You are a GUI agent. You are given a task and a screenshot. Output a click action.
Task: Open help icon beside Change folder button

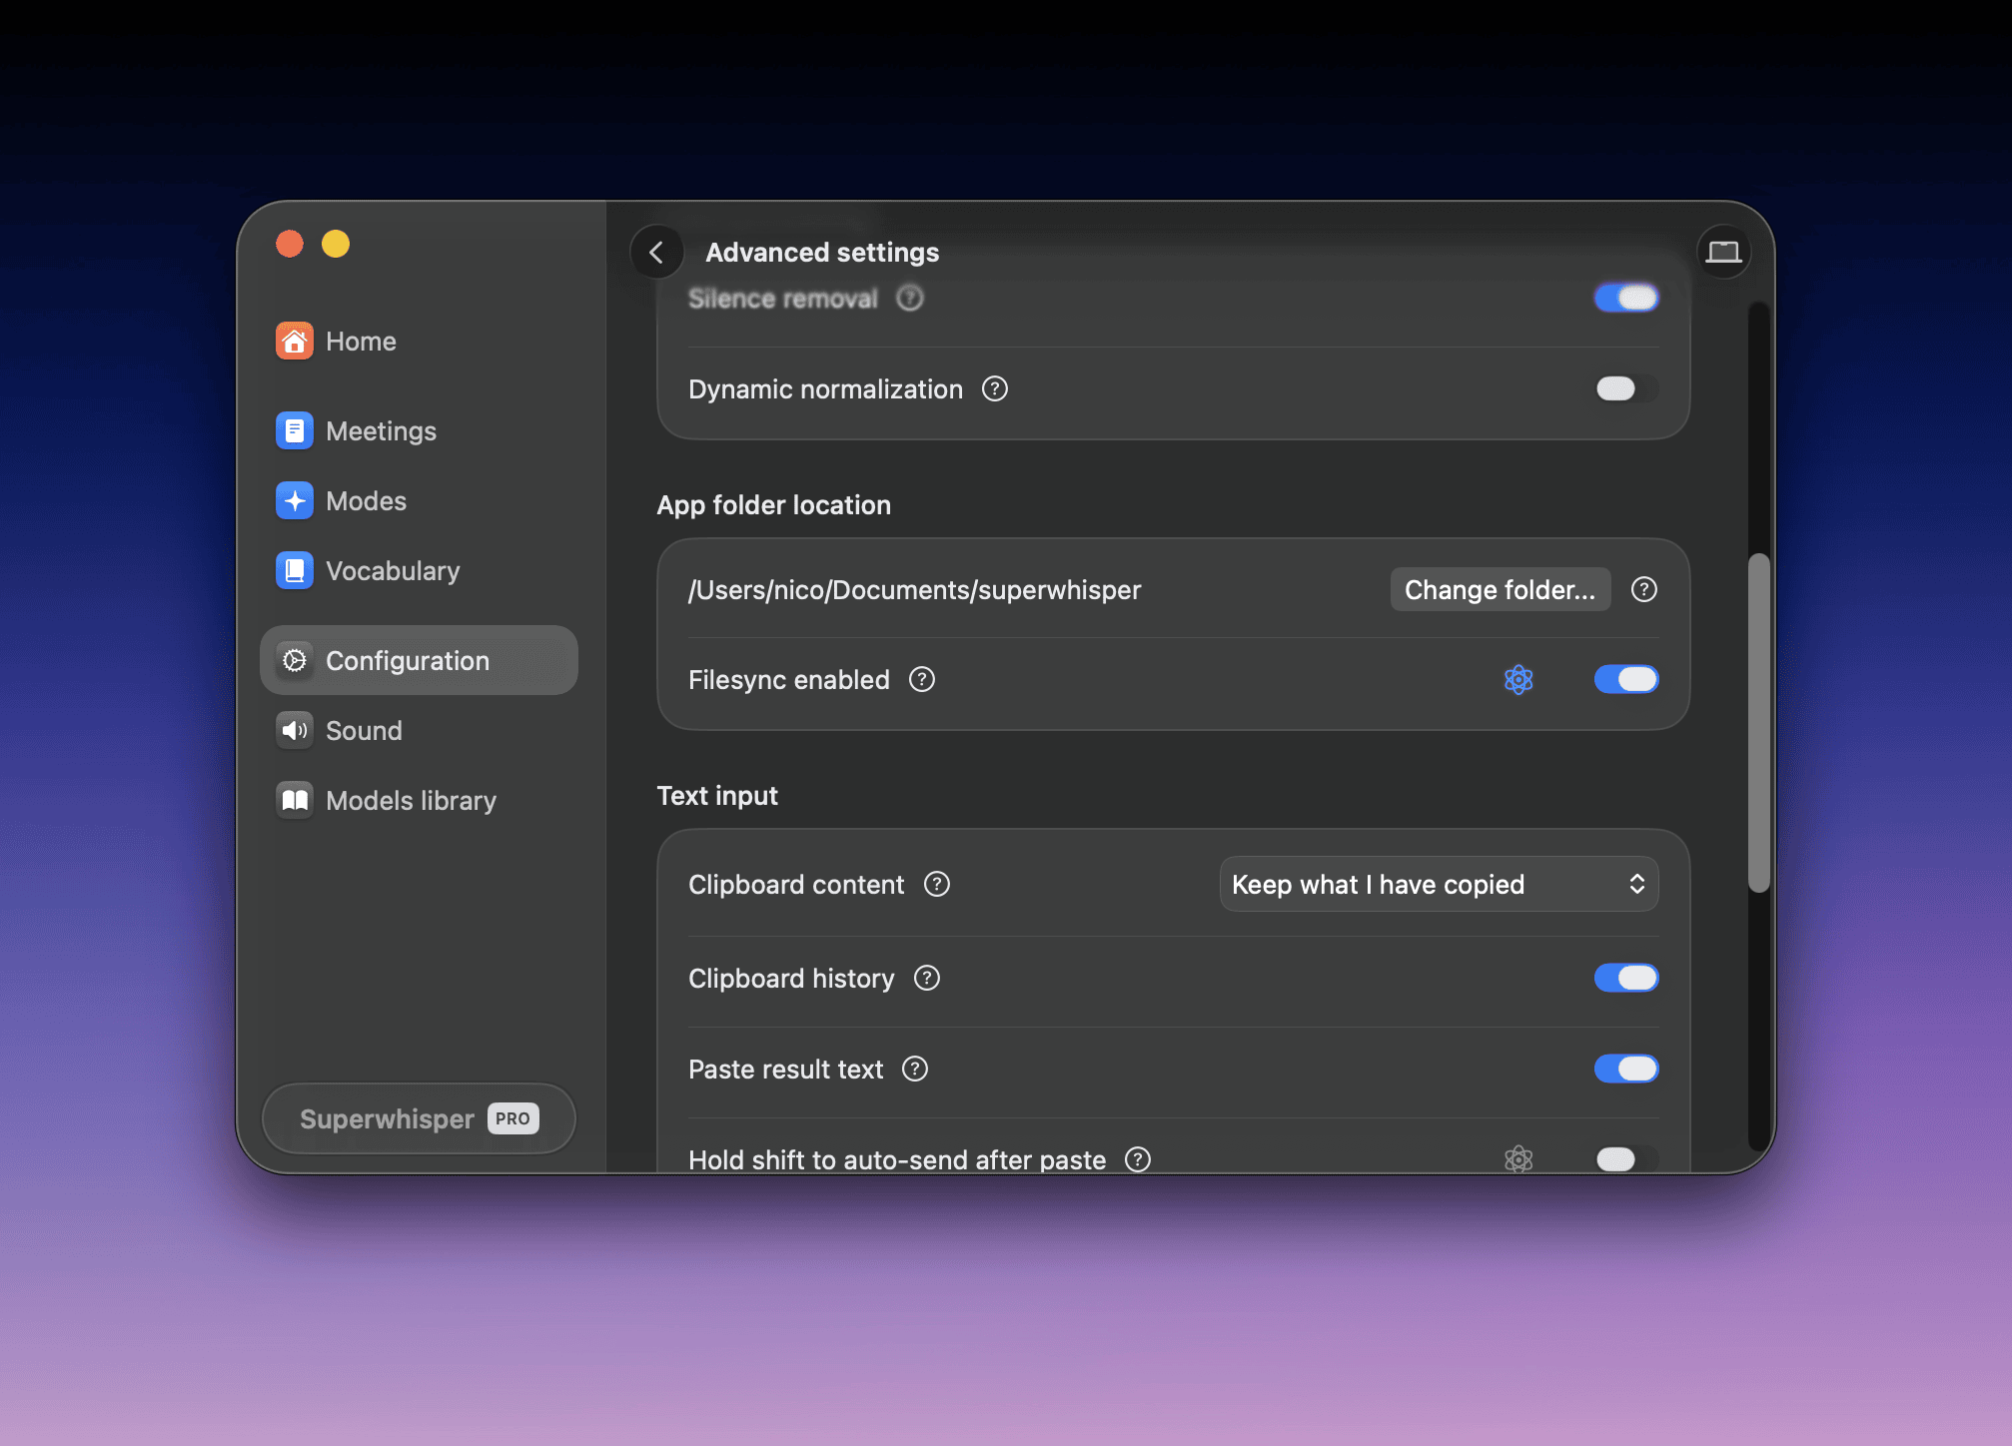(1643, 589)
